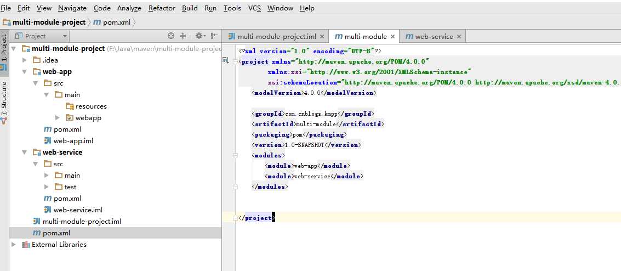Click the resources folder icon
Viewport: 621px width, 271px height.
[70, 106]
